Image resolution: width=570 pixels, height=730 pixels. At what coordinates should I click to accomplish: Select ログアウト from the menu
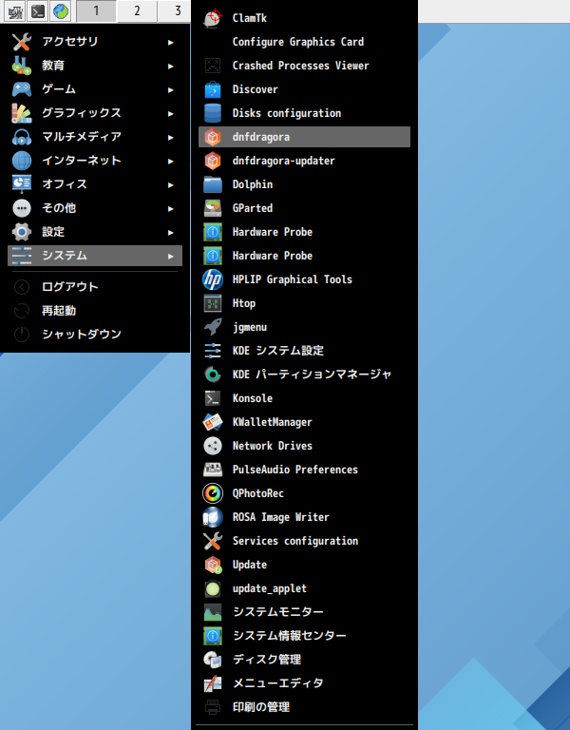[95, 287]
